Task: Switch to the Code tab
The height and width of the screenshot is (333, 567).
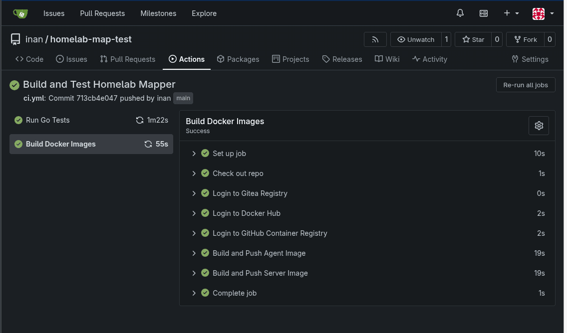Action: pyautogui.click(x=29, y=59)
